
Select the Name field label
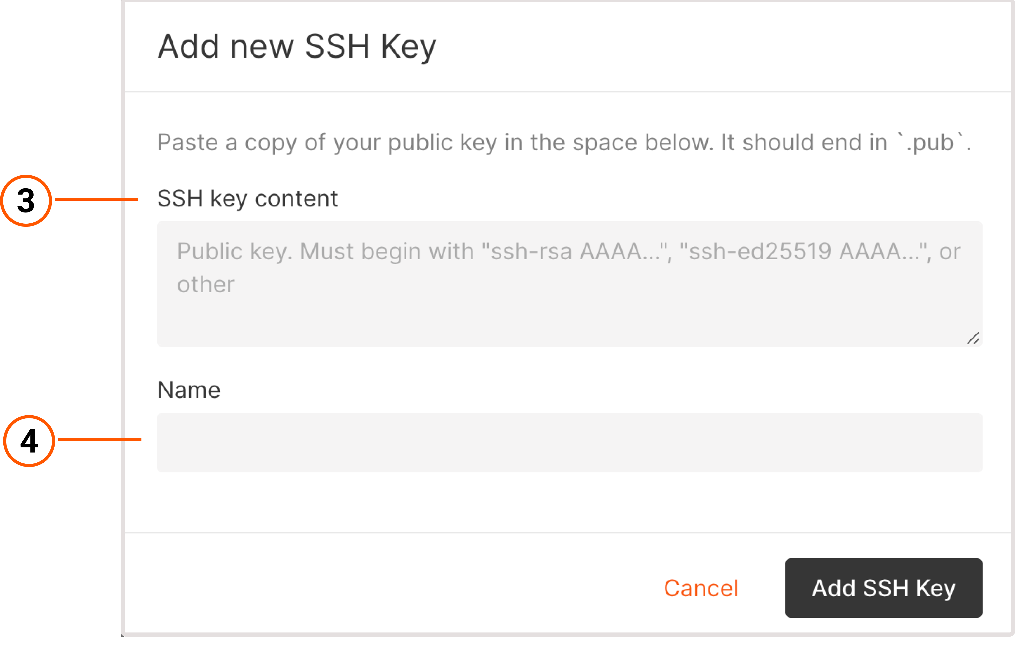(188, 390)
